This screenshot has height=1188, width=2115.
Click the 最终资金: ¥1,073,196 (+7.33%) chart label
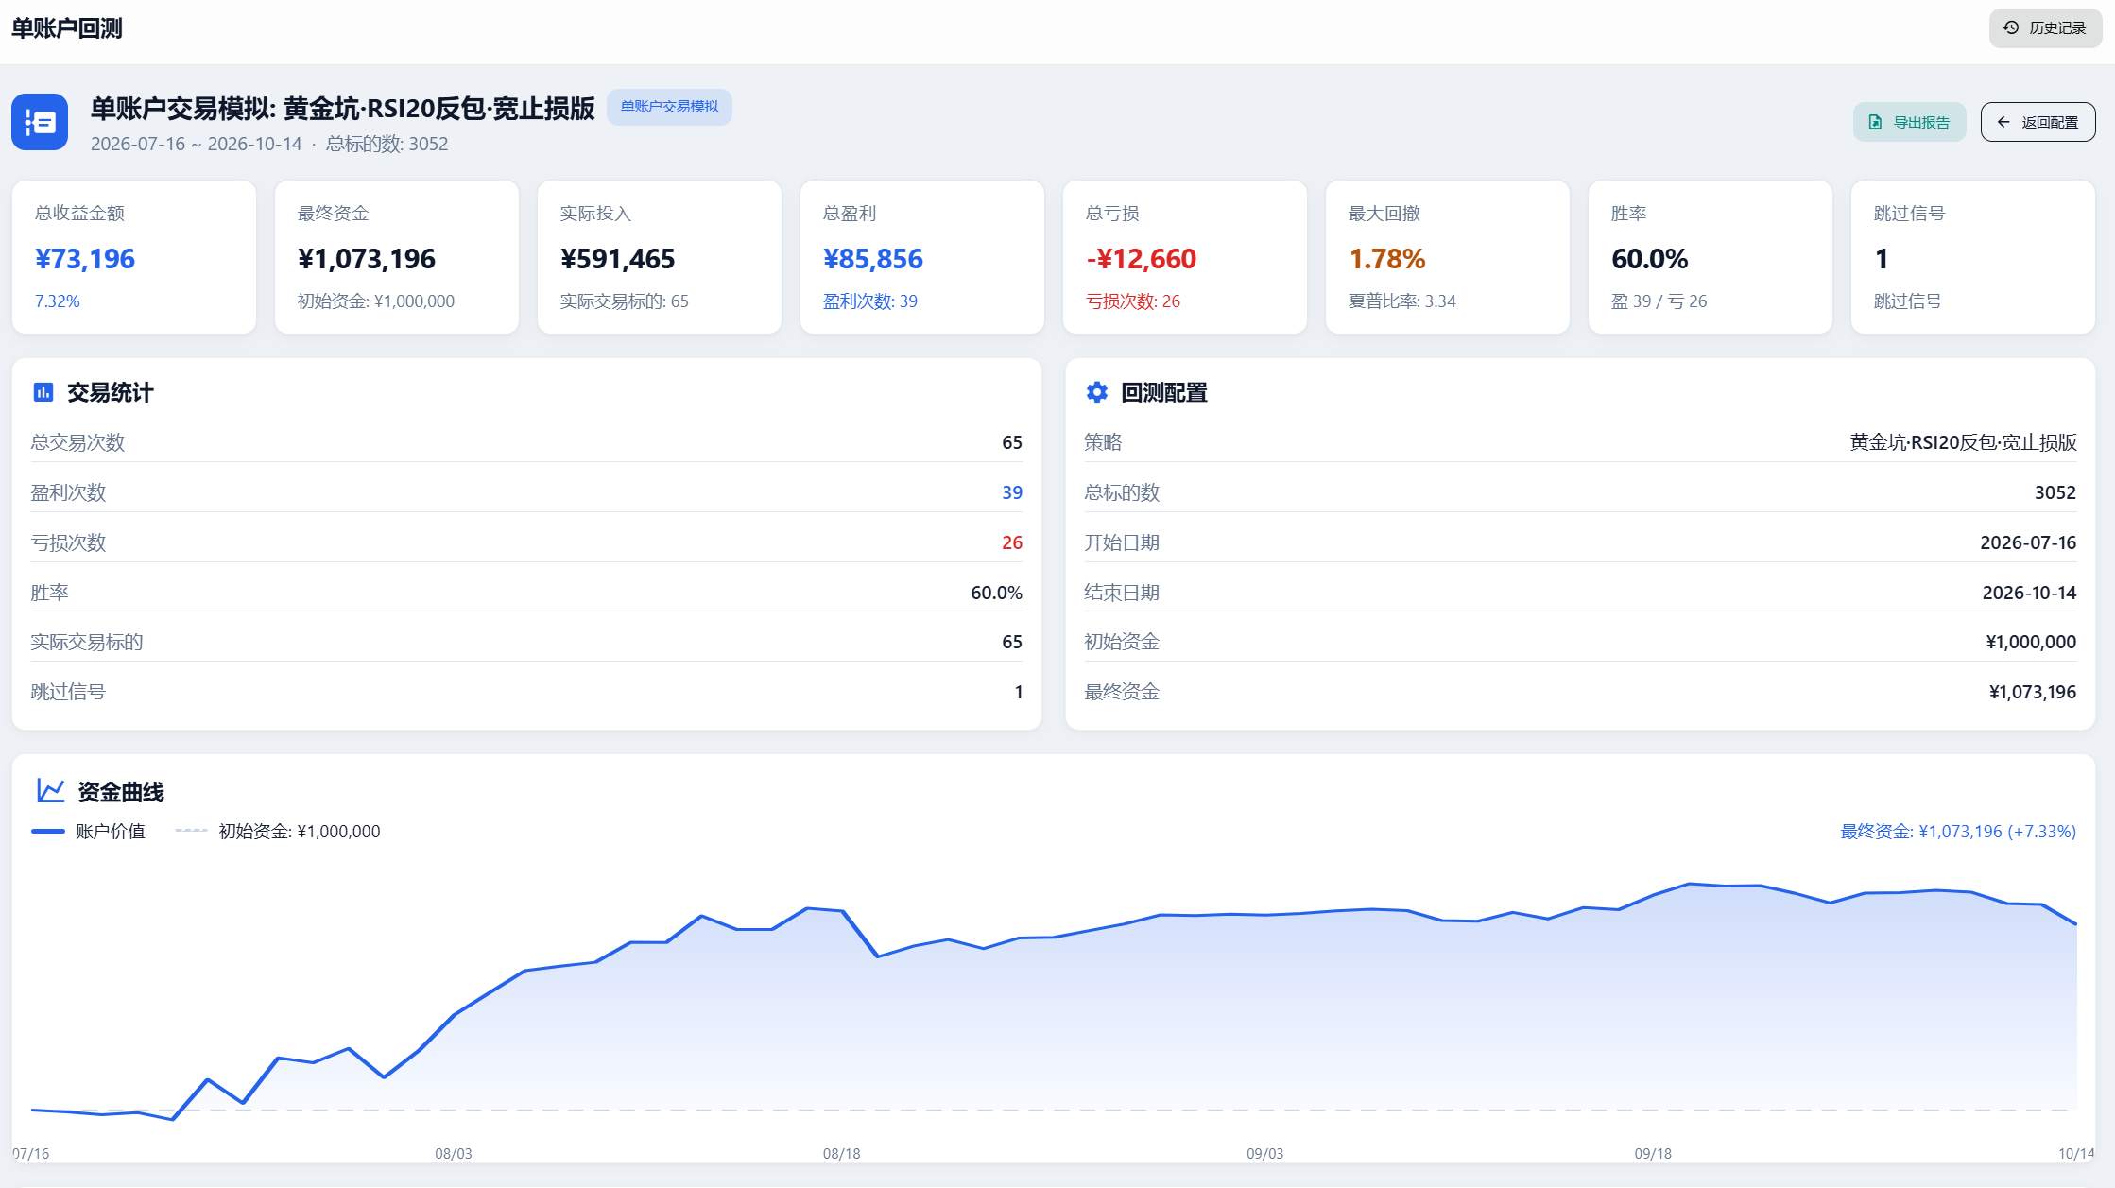pyautogui.click(x=1958, y=832)
